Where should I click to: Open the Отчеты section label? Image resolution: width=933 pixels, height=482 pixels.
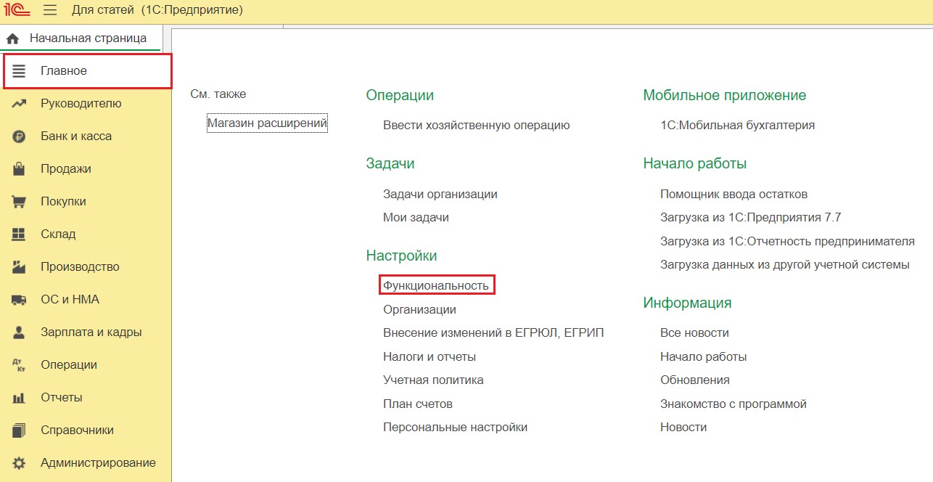[62, 398]
